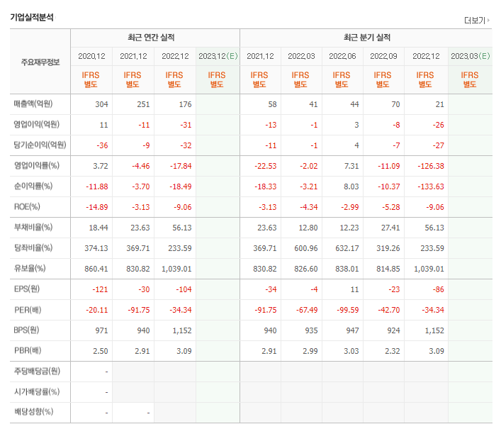Screen dimensions: 501x429
Task: Select BPS value 924
Action: point(394,330)
